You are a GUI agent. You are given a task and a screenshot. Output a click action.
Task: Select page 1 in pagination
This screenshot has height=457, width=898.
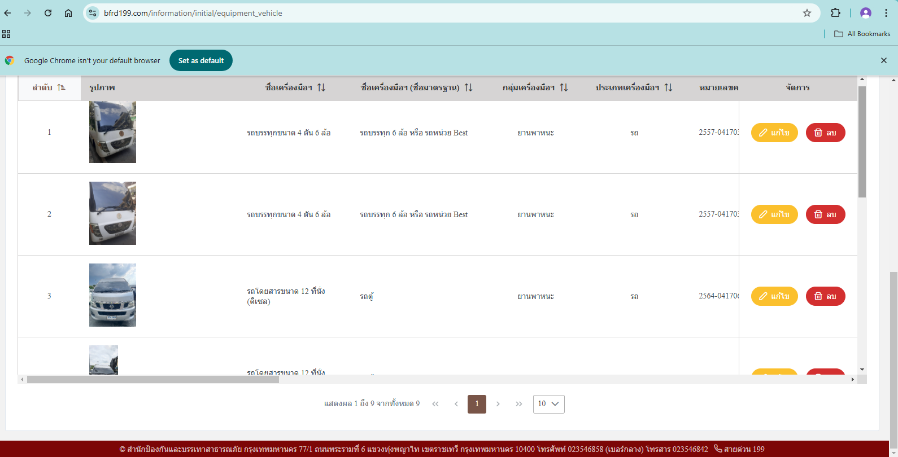tap(477, 404)
